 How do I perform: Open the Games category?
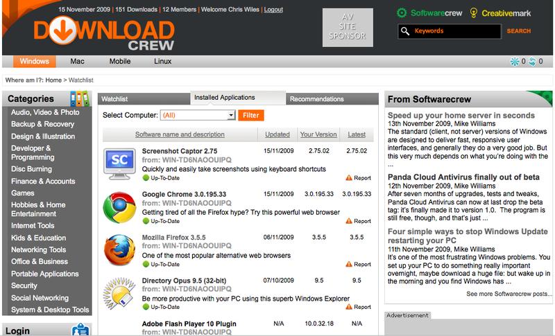(x=23, y=193)
